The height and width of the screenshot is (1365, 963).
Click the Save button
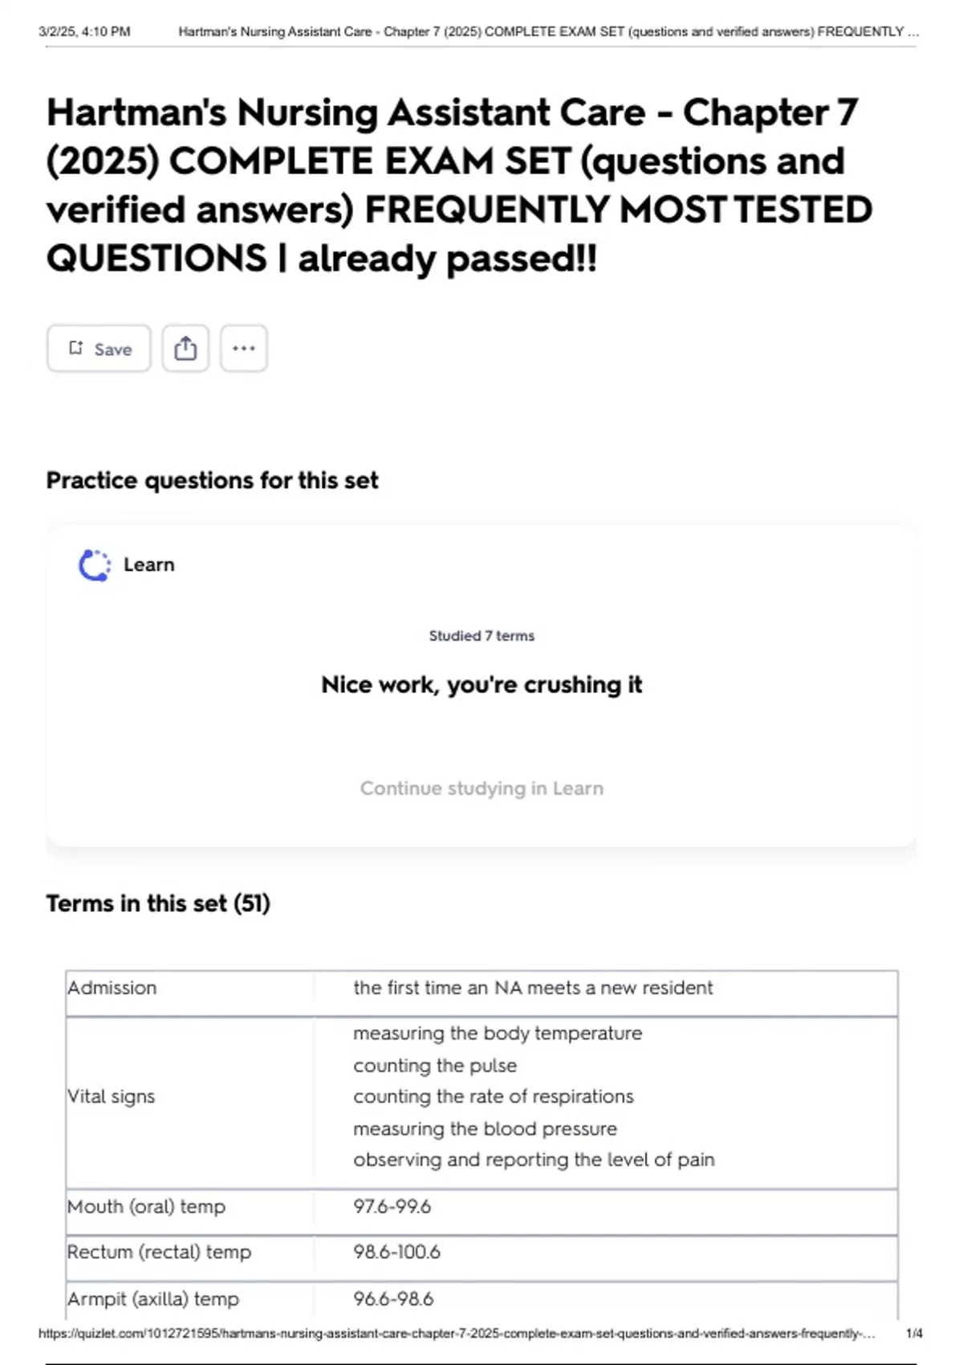(x=99, y=348)
